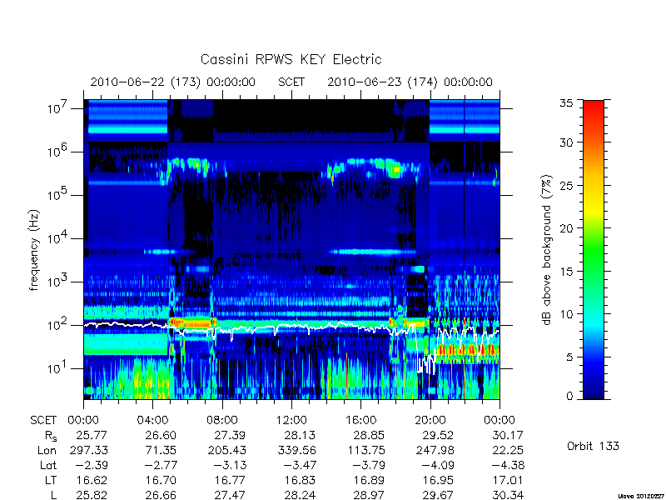Image resolution: width=666 pixels, height=500 pixels.
Task: Click the Lon value 339.56
Action: coord(296,450)
